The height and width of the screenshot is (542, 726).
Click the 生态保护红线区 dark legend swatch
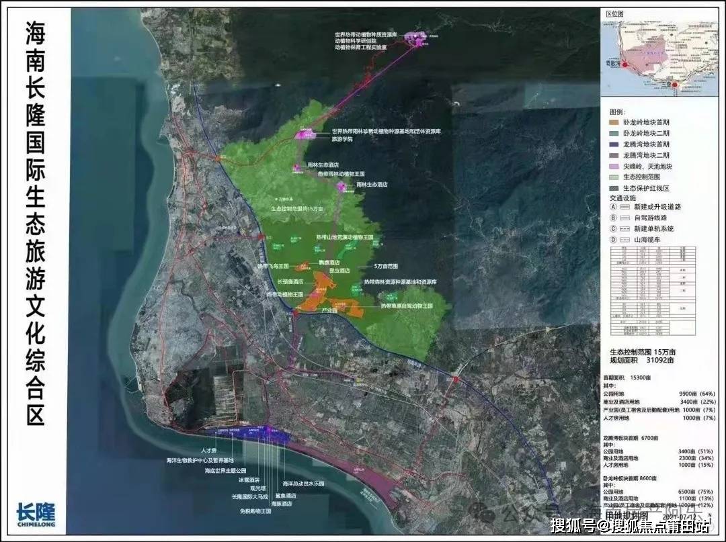[x=614, y=188]
